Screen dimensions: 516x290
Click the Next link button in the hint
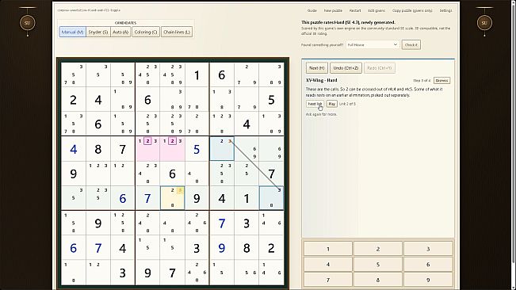click(x=315, y=104)
